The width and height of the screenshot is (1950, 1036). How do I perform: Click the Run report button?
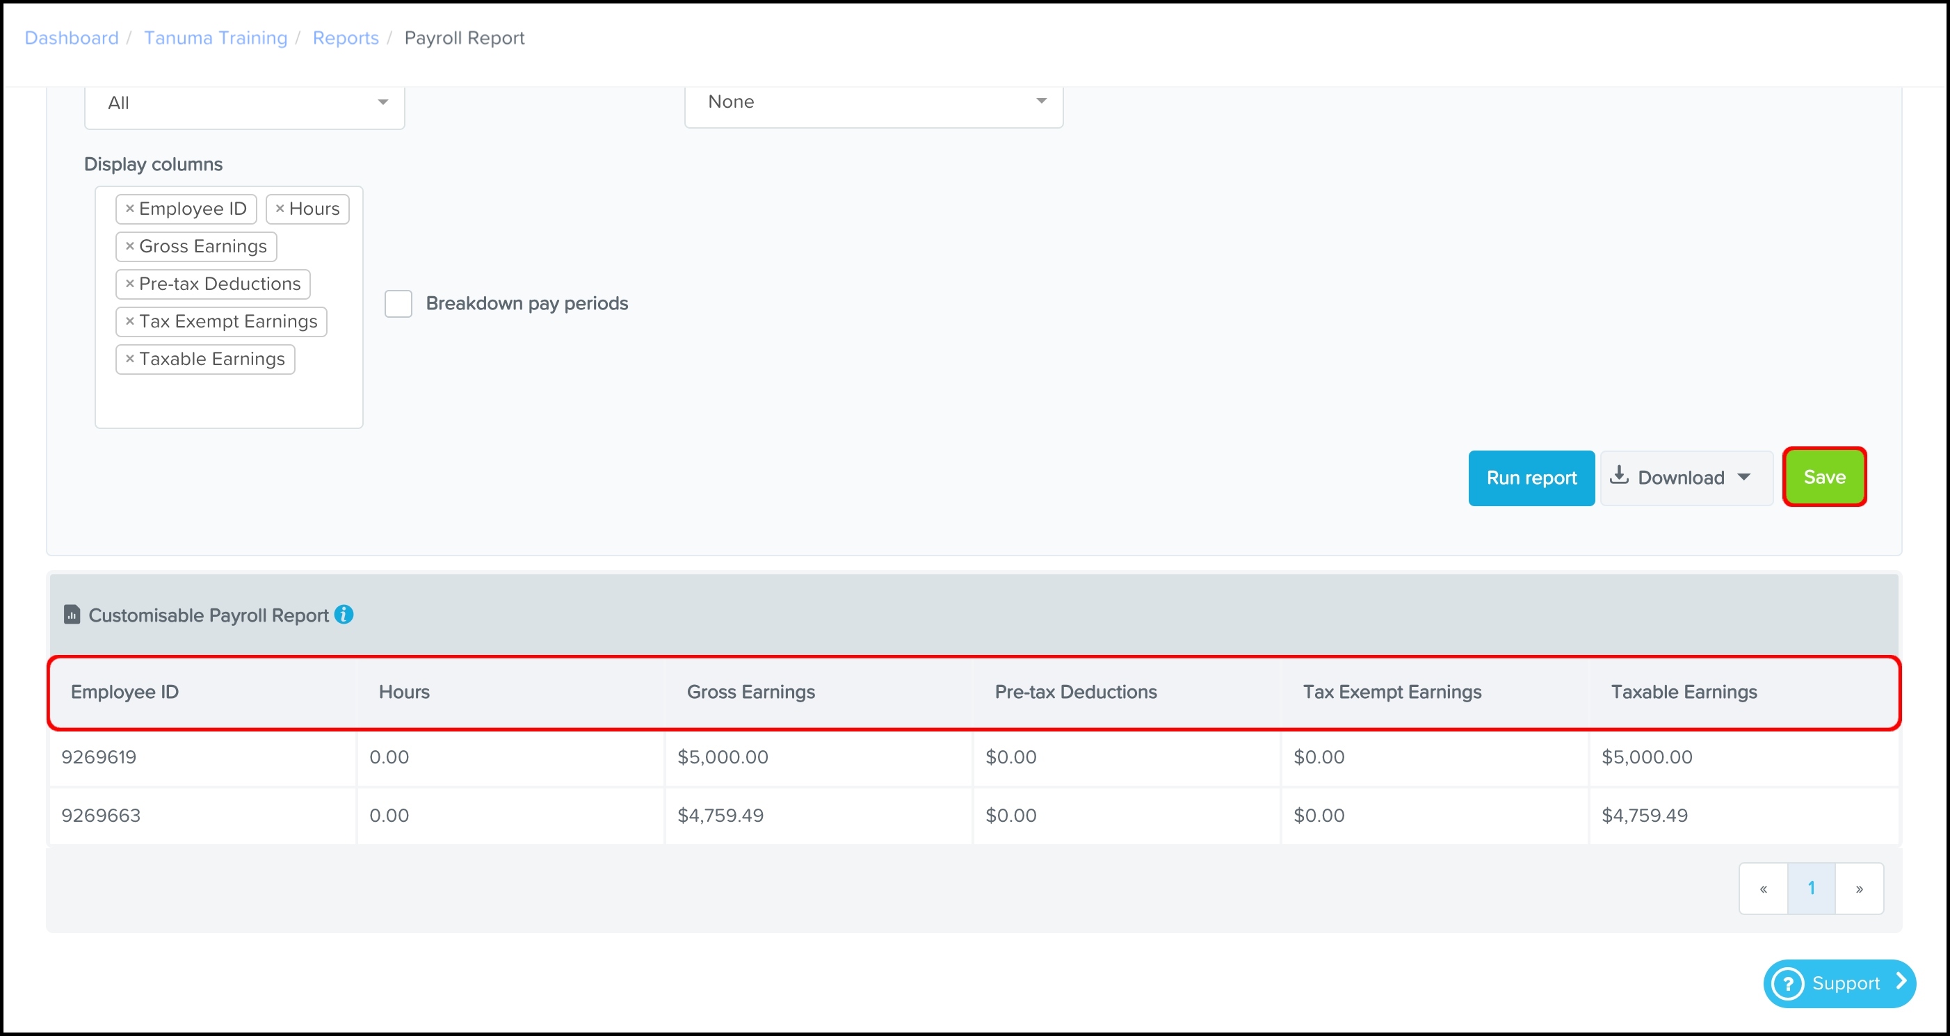coord(1531,478)
